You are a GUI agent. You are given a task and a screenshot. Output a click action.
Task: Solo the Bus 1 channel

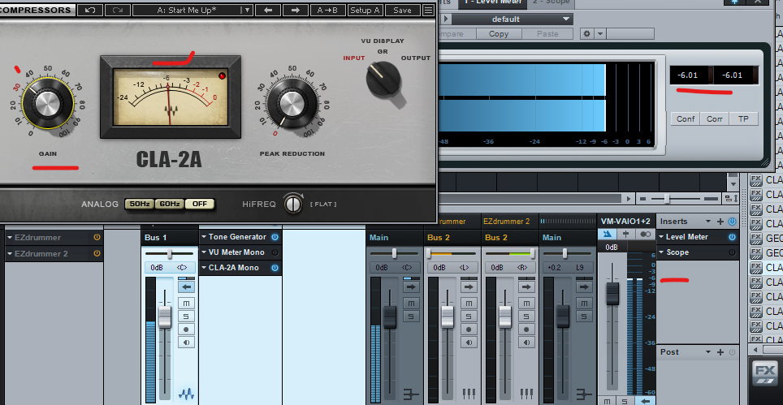click(187, 316)
